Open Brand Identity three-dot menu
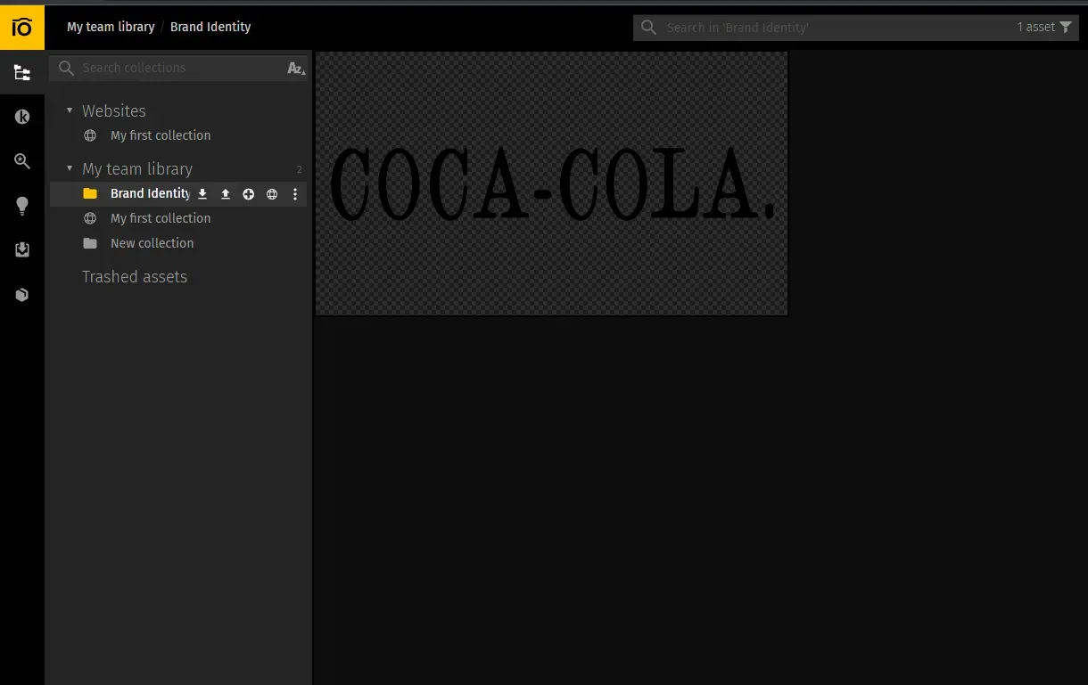The image size is (1088, 685). coord(295,194)
